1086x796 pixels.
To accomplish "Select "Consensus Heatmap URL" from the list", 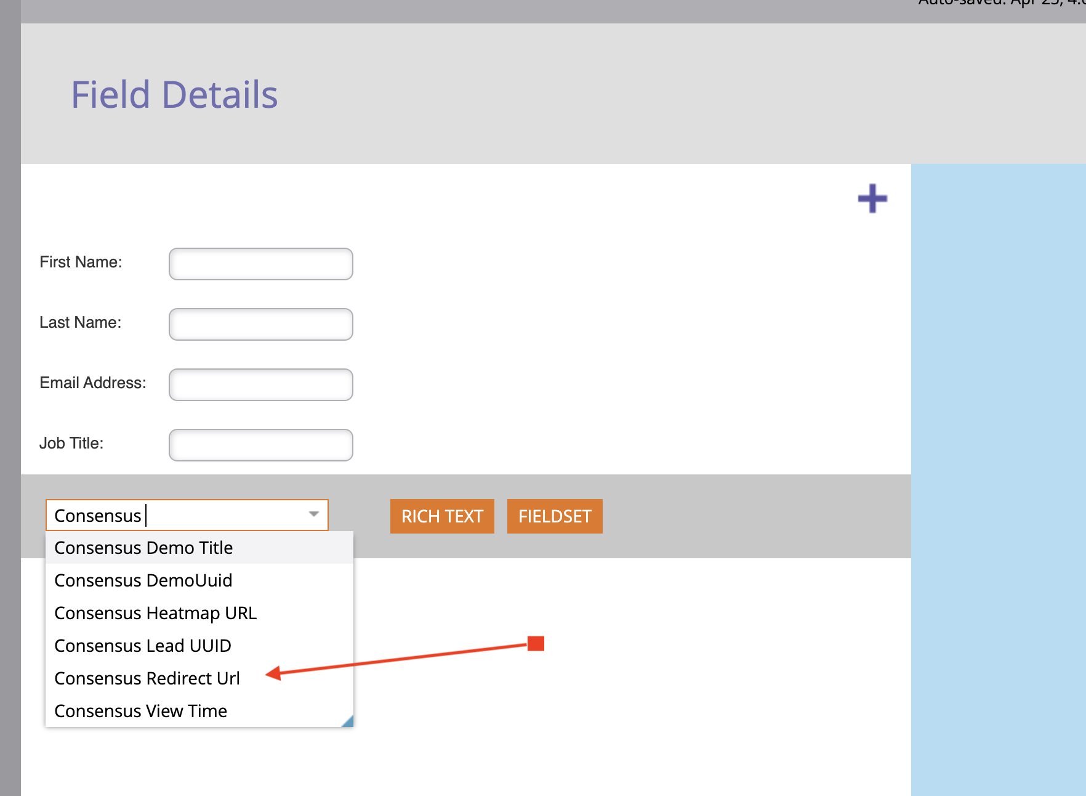I will pos(155,612).
